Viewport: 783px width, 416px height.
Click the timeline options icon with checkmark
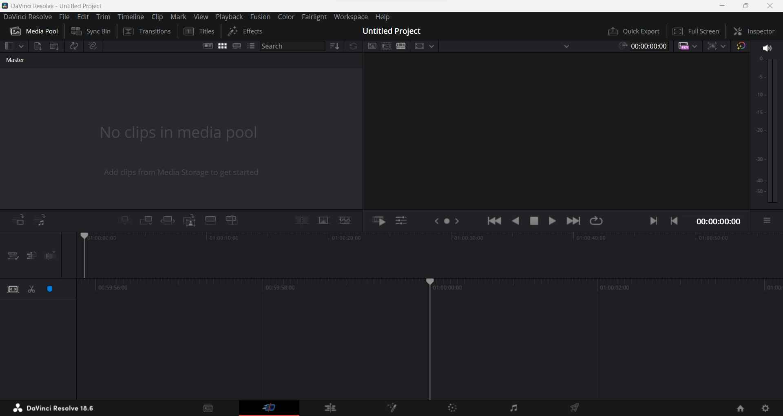click(x=13, y=256)
